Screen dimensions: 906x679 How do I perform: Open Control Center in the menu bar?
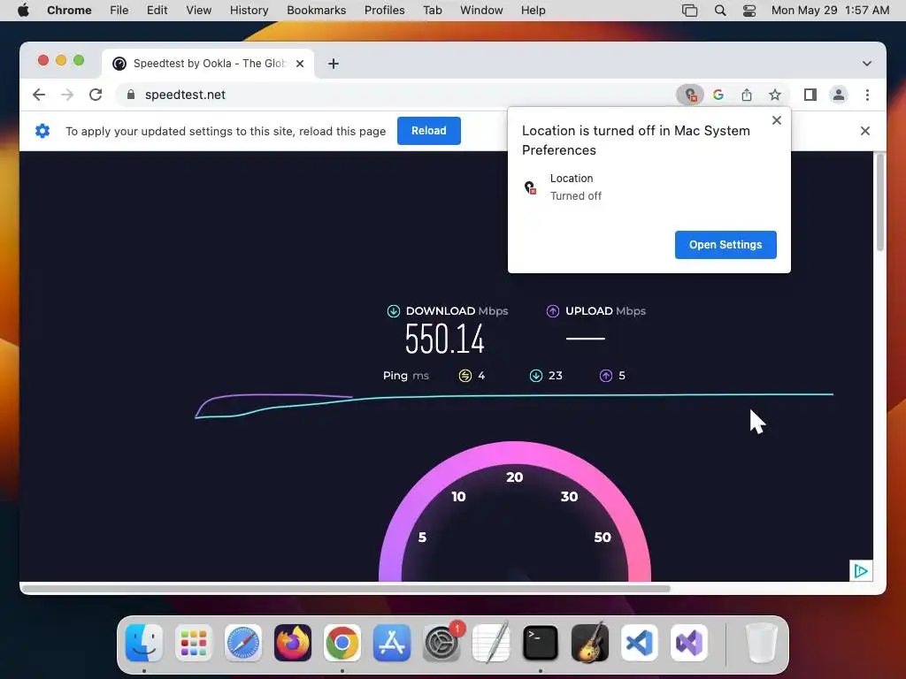pyautogui.click(x=749, y=11)
